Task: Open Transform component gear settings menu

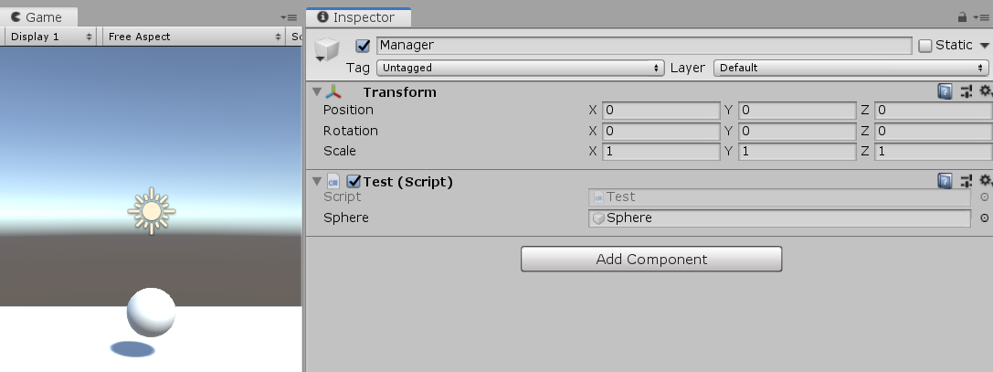Action: click(986, 91)
